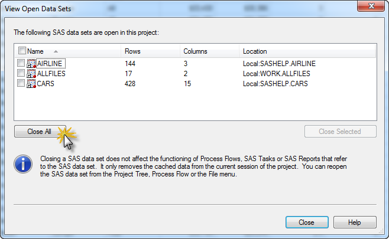Click the ALLFILES data set icon
The height and width of the screenshot is (239, 389).
31,74
